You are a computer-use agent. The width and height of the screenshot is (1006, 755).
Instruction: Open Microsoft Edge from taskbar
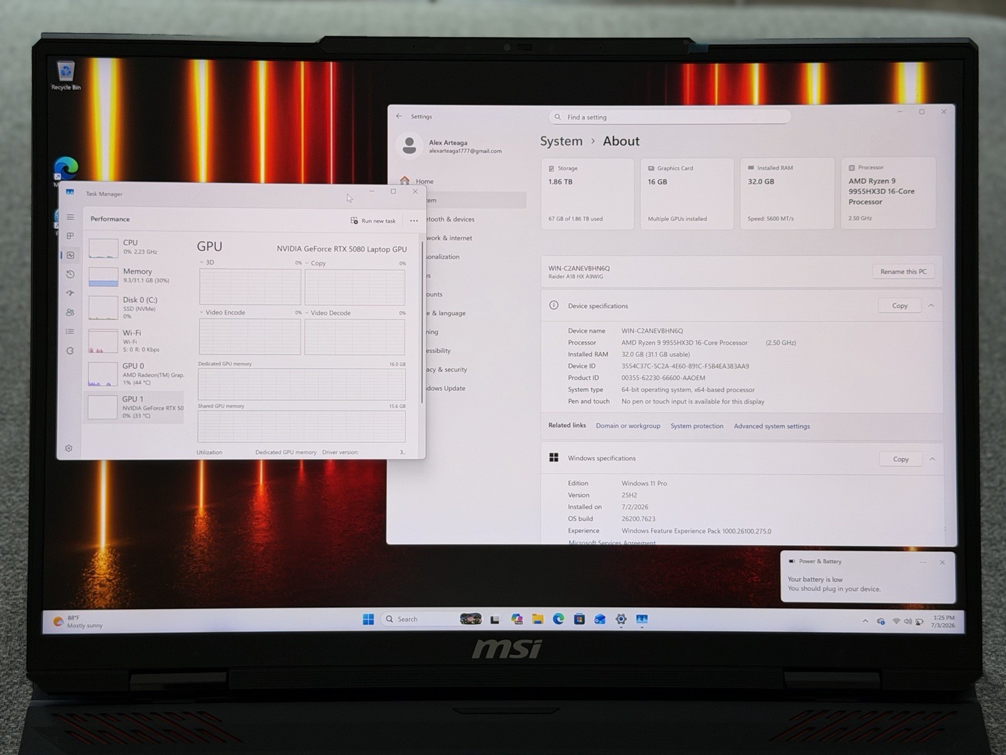click(x=558, y=619)
